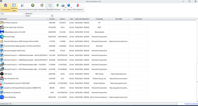Select the Microsoft Update Health Tools icon
This screenshot has width=198, height=106.
pos(2,51)
